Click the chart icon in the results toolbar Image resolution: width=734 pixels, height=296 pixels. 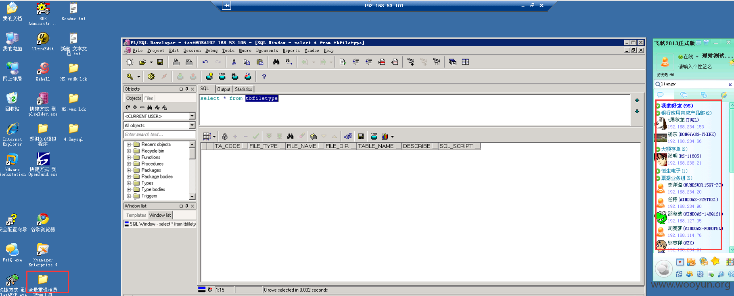[x=385, y=137]
